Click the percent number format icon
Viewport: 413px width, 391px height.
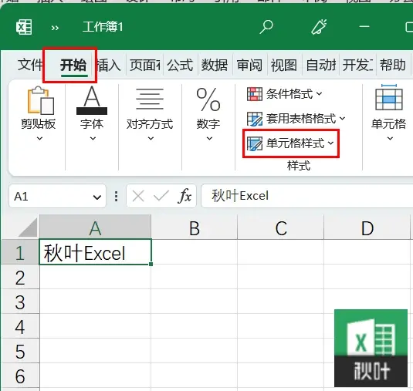208,99
